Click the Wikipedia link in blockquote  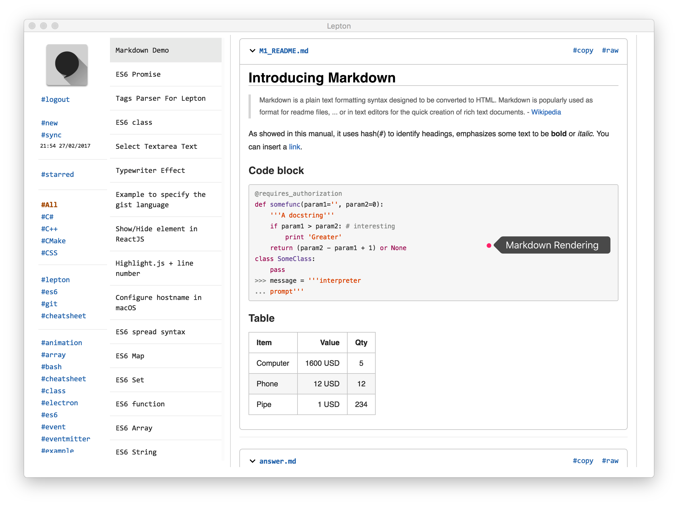click(546, 112)
